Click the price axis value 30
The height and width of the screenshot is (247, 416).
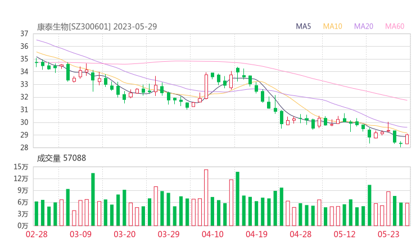click(24, 122)
